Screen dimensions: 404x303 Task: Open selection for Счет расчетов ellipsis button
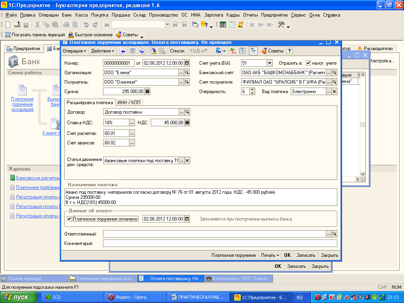pos(132,133)
